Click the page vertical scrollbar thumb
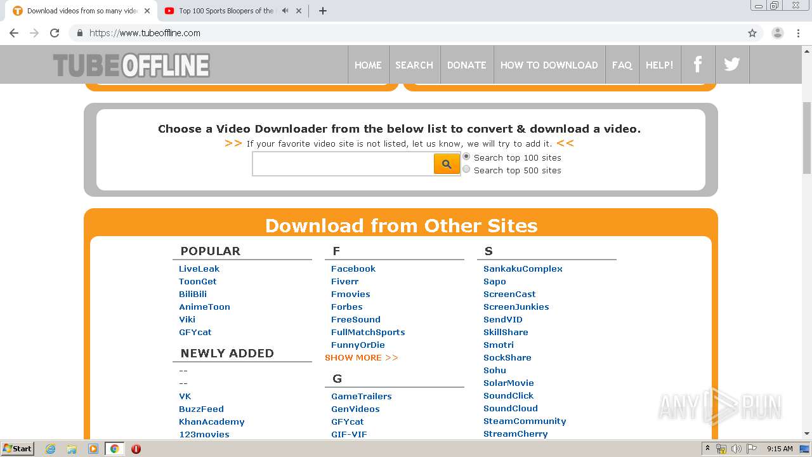This screenshot has width=812, height=457. tap(807, 138)
